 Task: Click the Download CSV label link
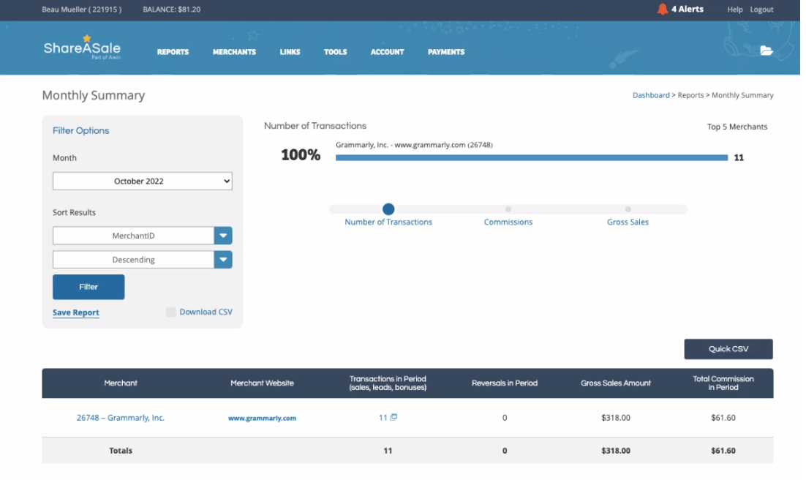click(206, 312)
